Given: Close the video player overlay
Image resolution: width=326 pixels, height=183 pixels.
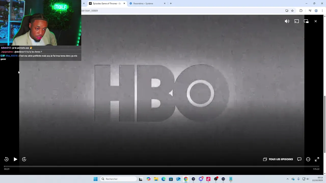Looking at the screenshot, I should point(316,21).
